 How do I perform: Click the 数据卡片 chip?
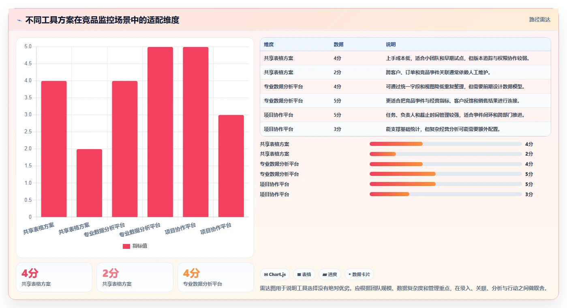click(x=359, y=274)
